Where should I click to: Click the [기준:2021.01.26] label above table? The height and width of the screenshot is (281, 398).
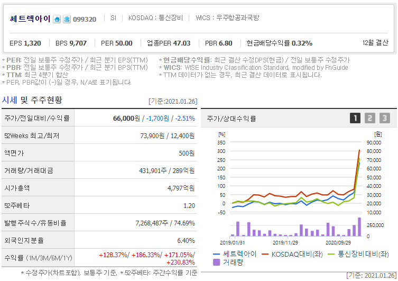(x=173, y=102)
